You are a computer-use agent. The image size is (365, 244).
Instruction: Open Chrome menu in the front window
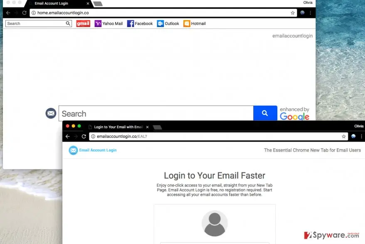tap(362, 136)
